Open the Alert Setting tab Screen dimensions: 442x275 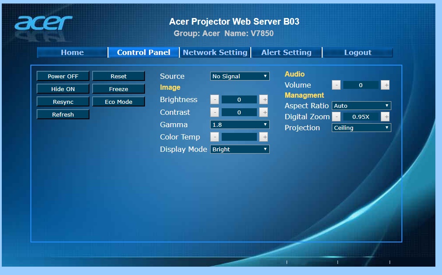[286, 52]
